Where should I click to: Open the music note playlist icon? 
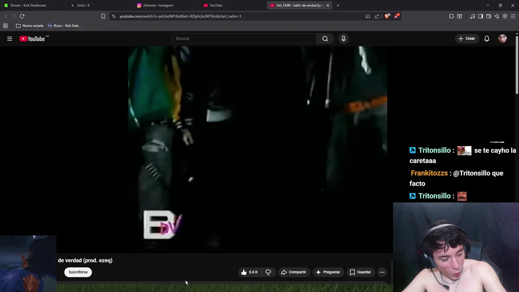pyautogui.click(x=472, y=16)
